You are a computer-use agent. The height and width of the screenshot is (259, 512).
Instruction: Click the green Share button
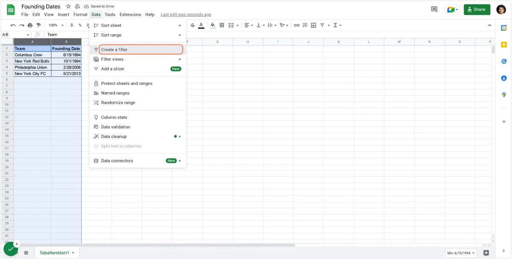coord(477,9)
